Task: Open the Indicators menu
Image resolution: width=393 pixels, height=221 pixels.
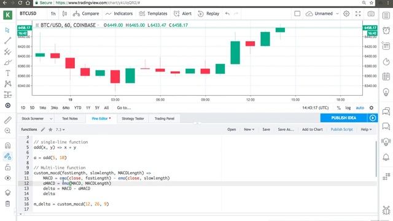Action: click(x=119, y=14)
